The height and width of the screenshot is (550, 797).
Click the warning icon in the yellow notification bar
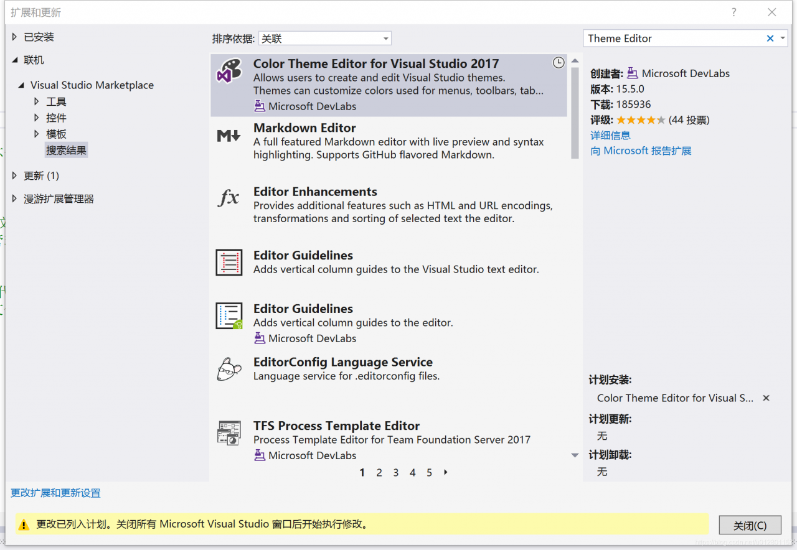[x=23, y=524]
